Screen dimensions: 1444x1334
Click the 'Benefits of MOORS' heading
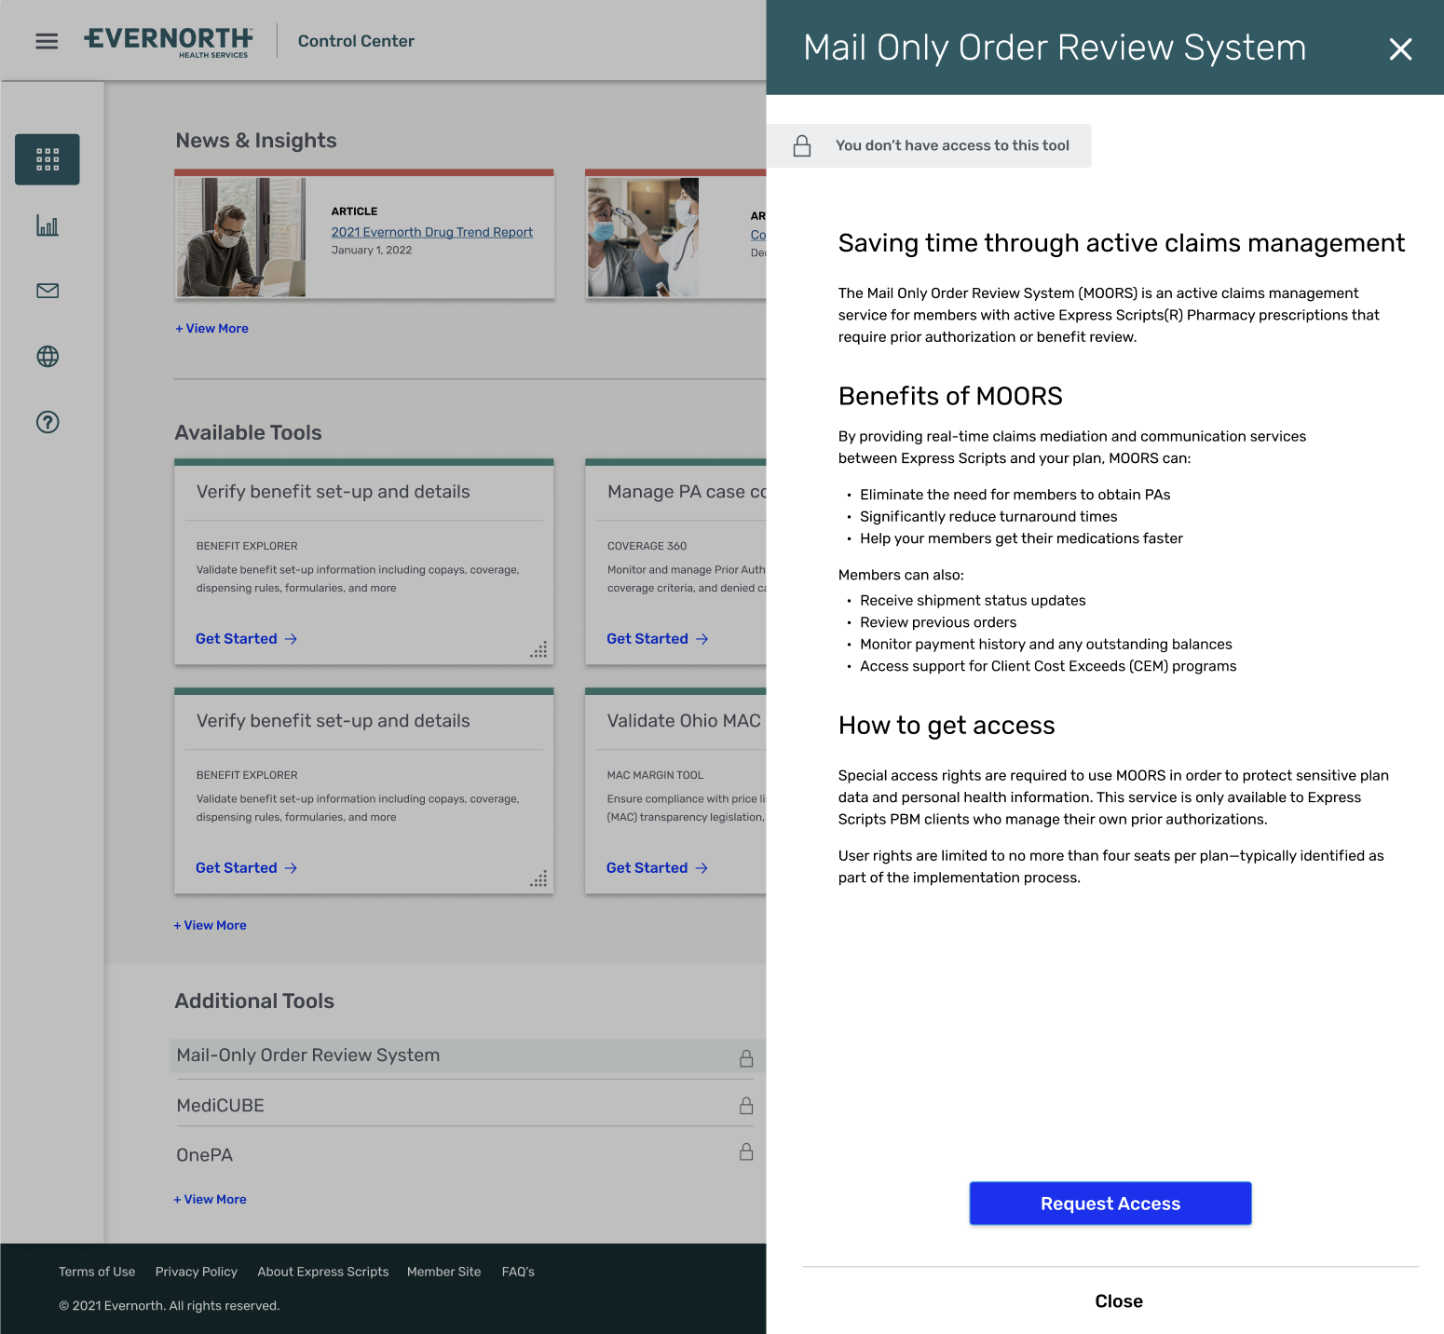[x=950, y=396]
